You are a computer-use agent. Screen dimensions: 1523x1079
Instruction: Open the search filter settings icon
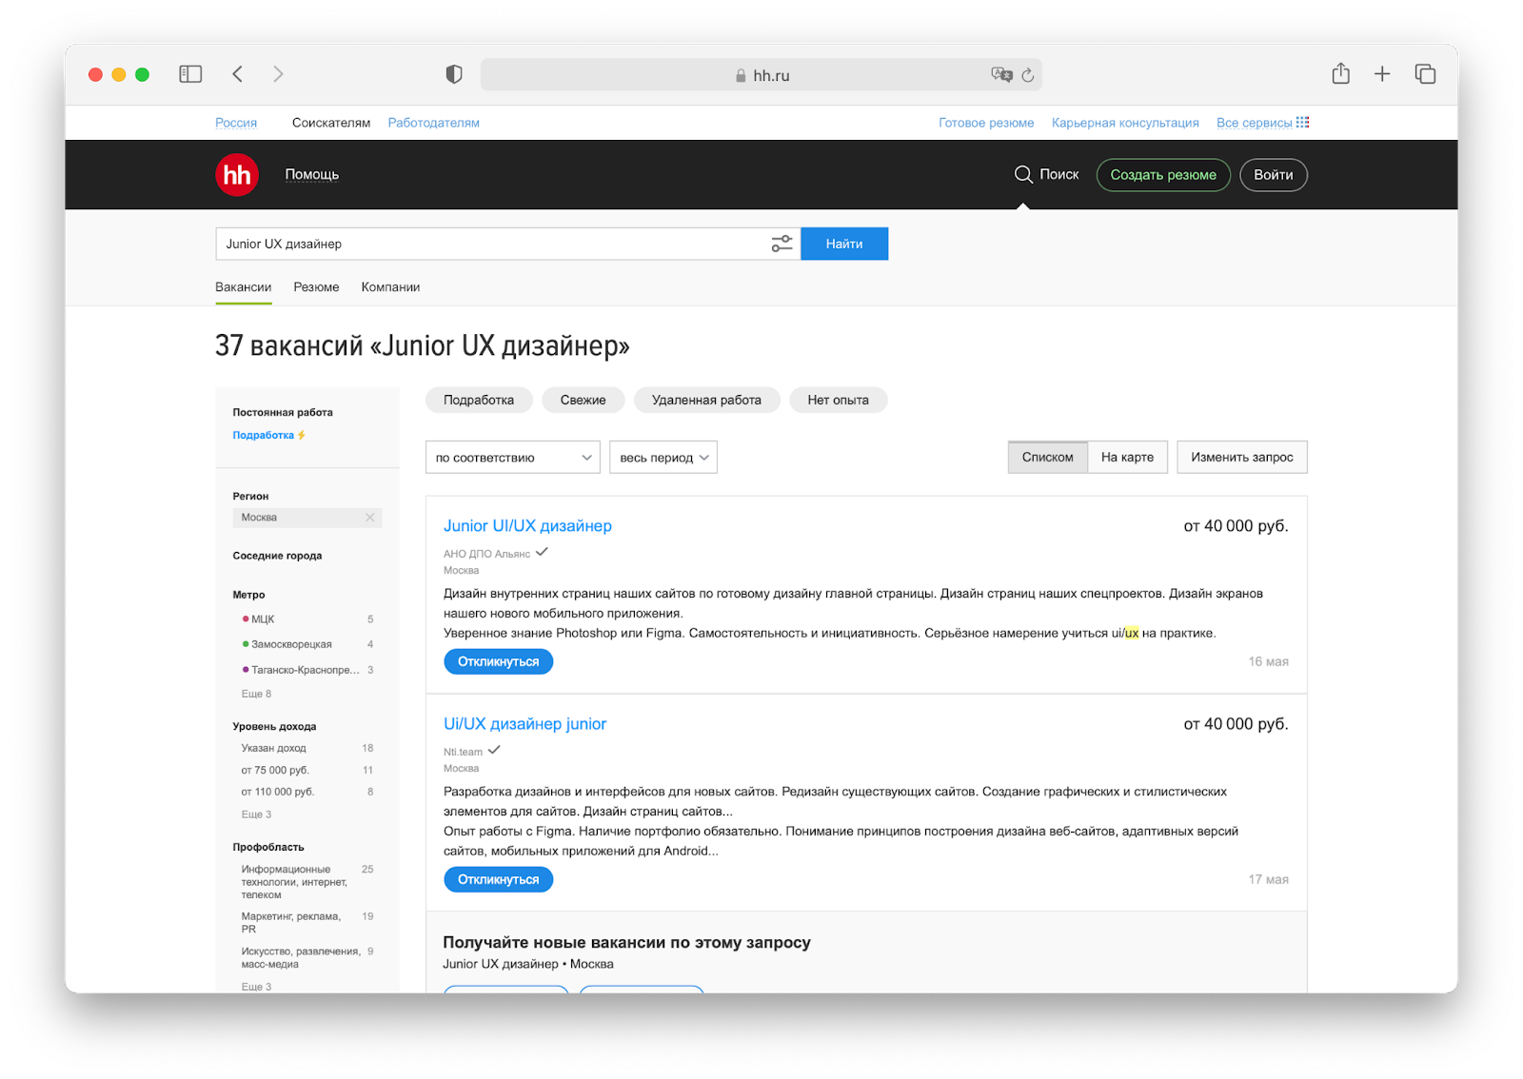pos(781,244)
